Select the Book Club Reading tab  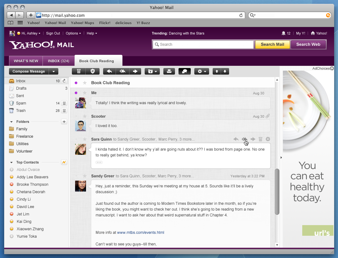(99, 61)
